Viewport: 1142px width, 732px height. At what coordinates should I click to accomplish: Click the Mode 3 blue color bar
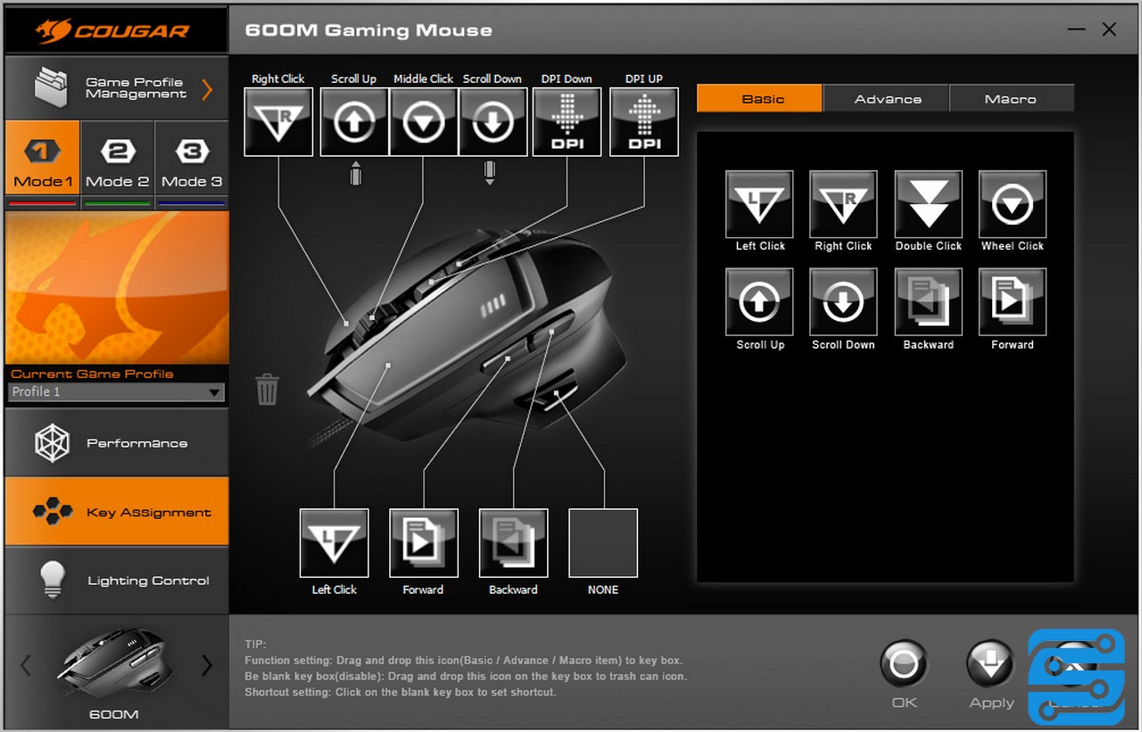tap(192, 204)
